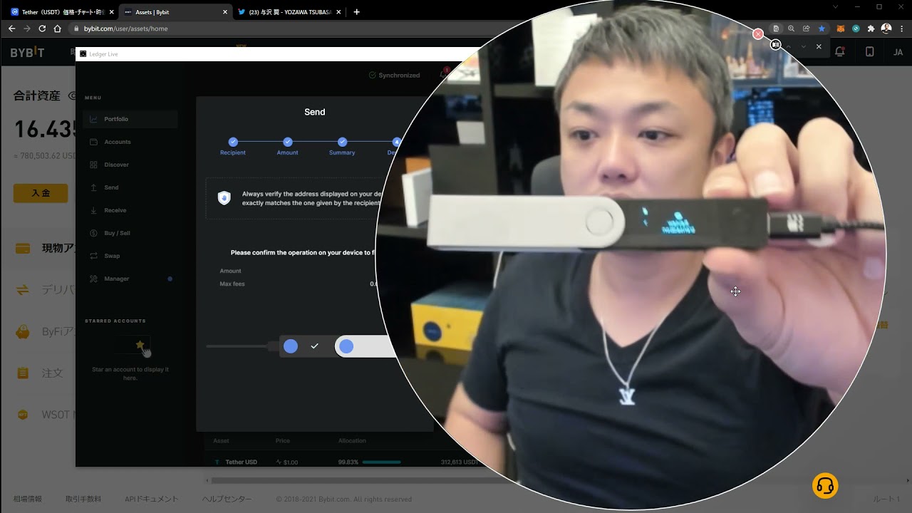Open the APIドキュメント footer link

(x=152, y=499)
